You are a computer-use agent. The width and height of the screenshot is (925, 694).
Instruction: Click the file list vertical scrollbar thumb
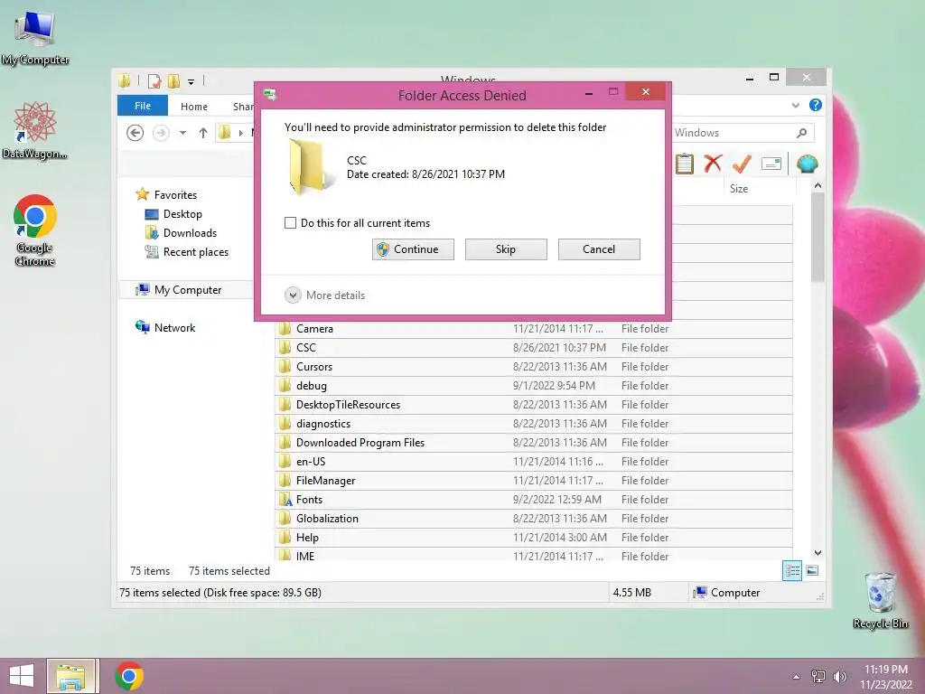(x=818, y=238)
